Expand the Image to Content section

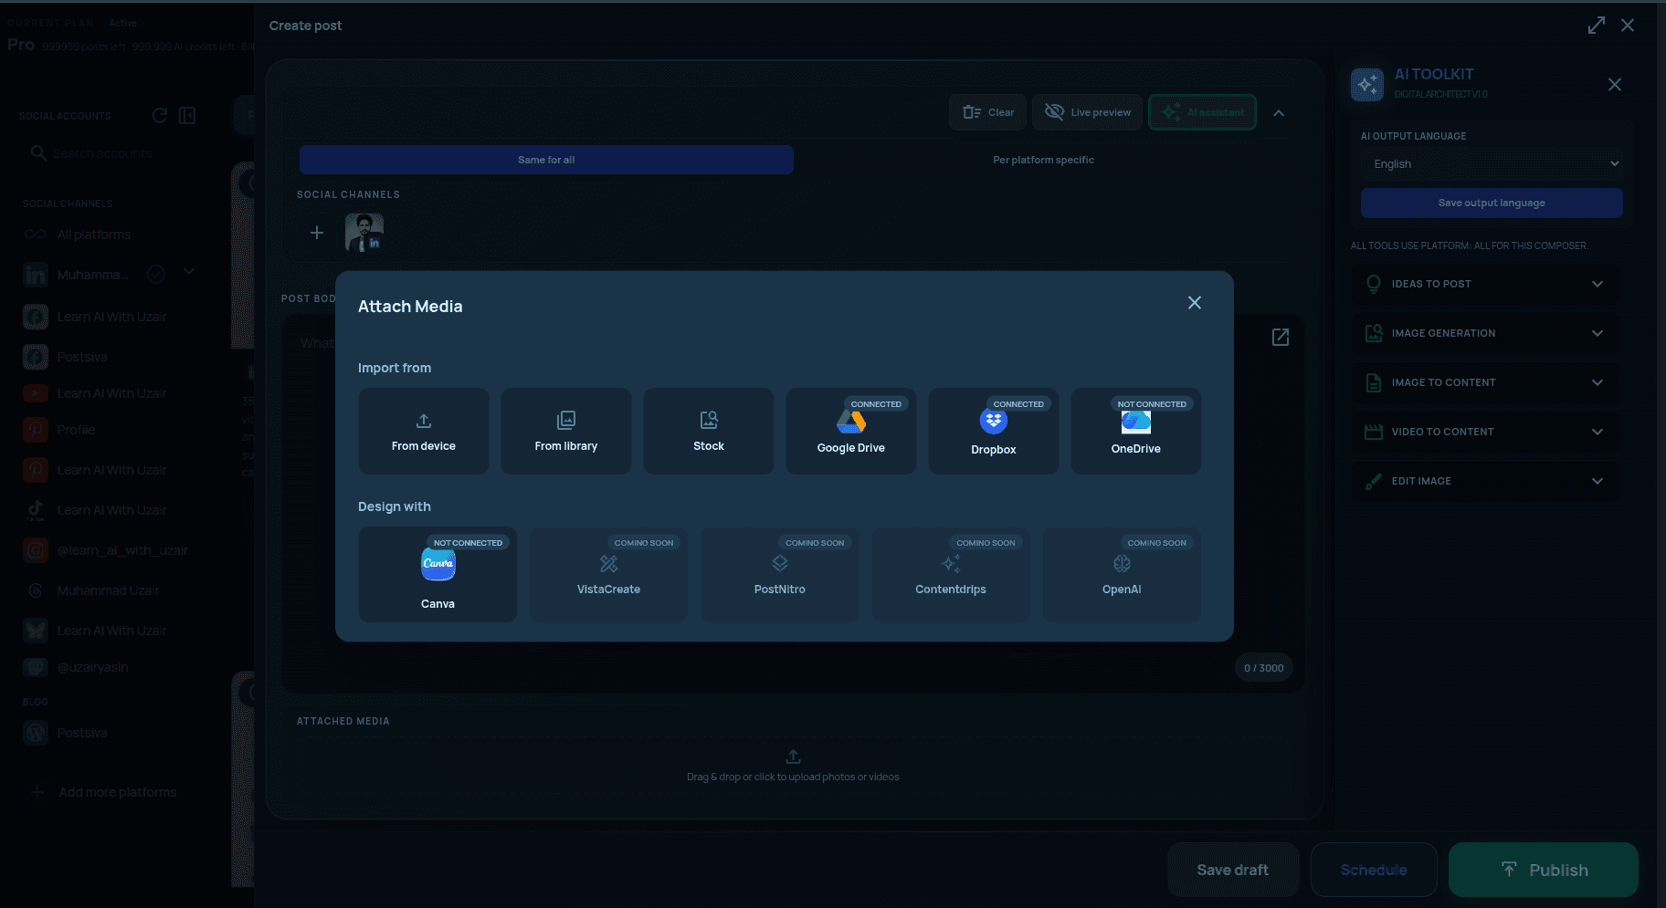tap(1486, 382)
